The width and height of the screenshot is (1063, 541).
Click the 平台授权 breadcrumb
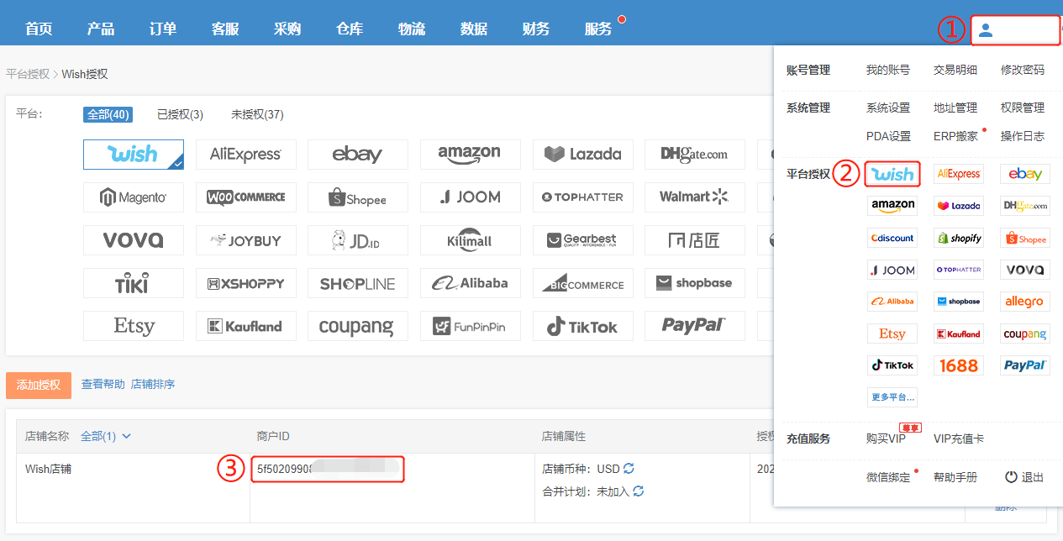point(28,74)
